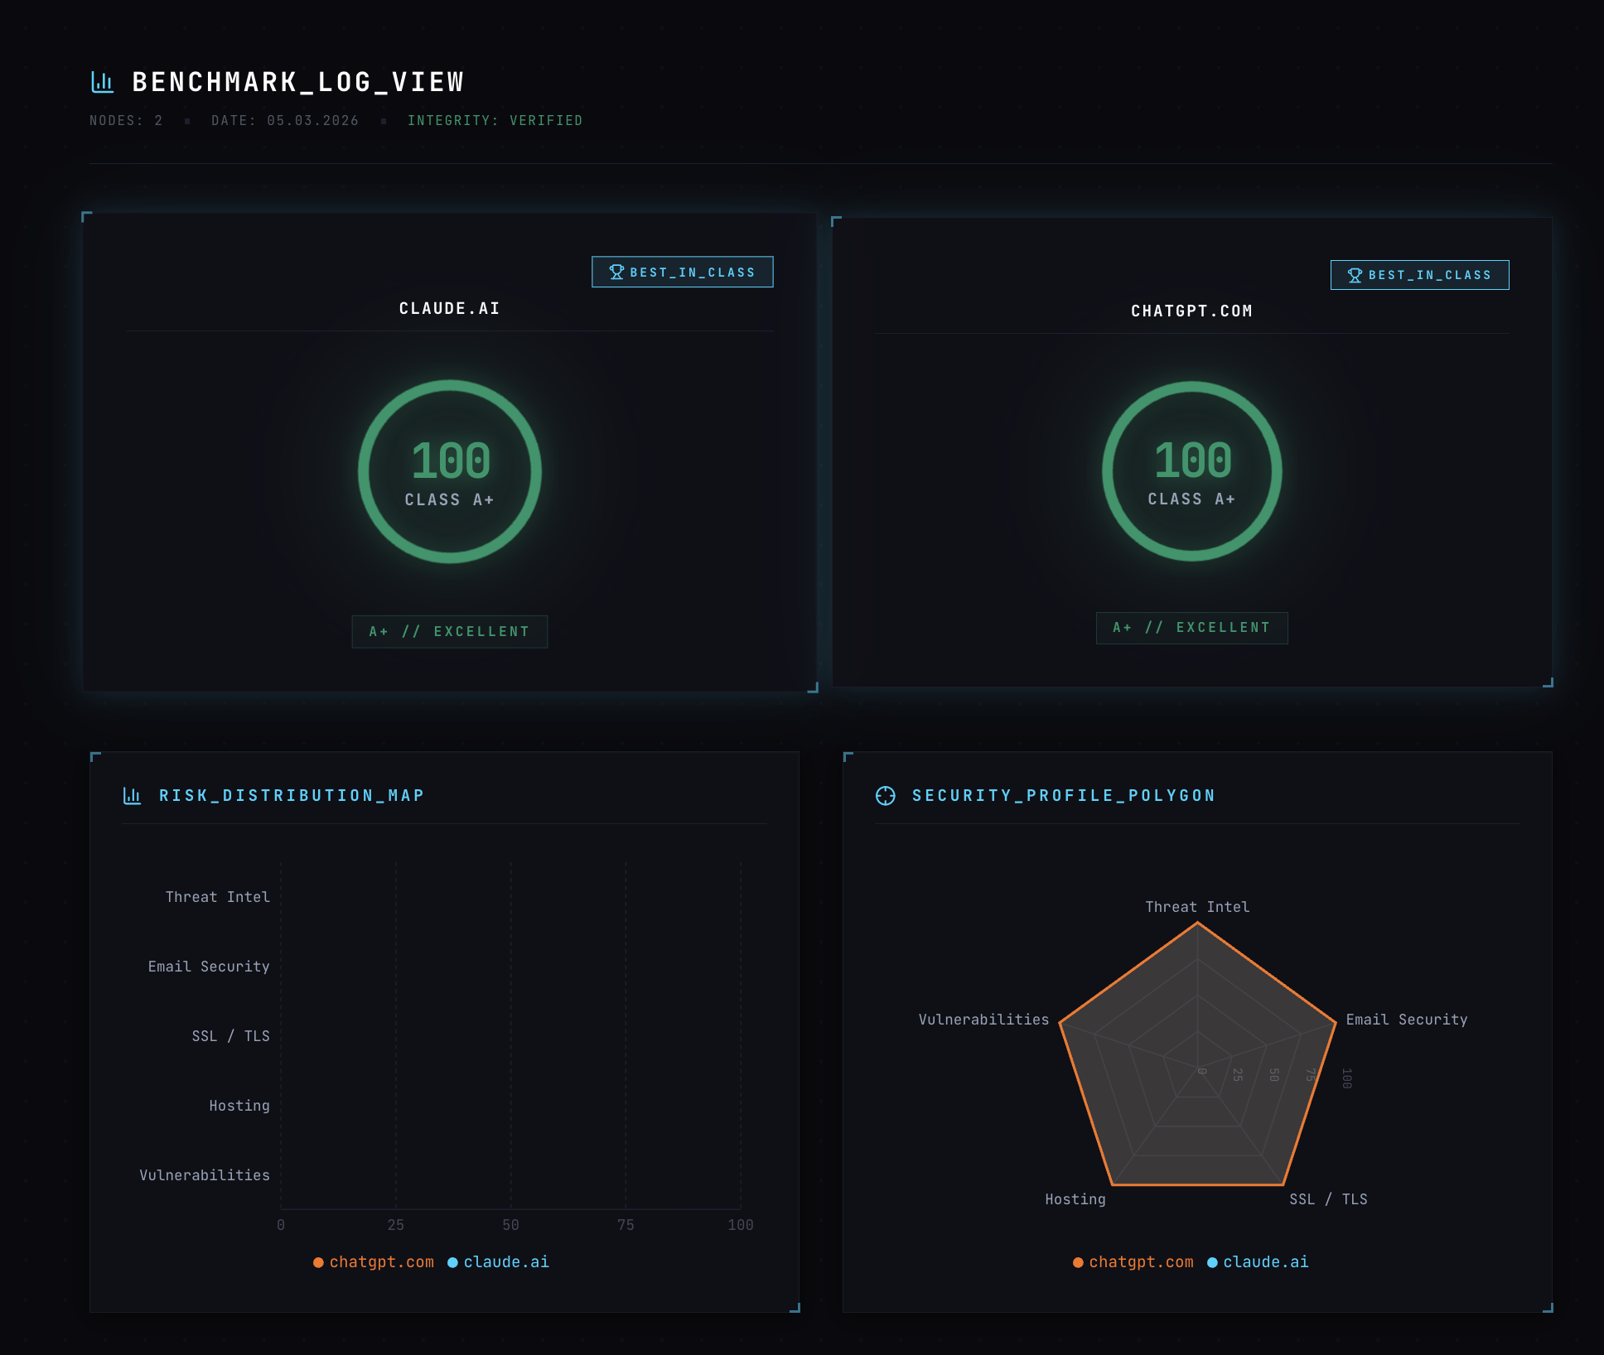Click the CLAUDE.AI score gauge circle
Screen dimensions: 1604x1355
(x=450, y=472)
